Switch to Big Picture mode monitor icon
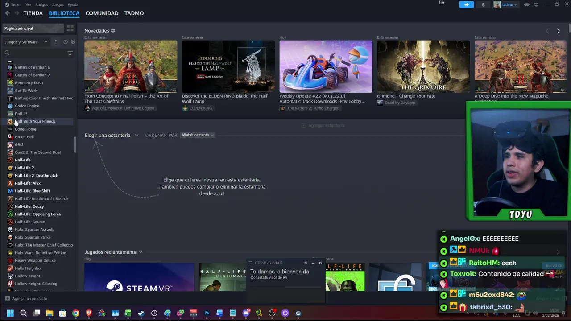Image resolution: width=571 pixels, height=321 pixels. click(x=536, y=4)
